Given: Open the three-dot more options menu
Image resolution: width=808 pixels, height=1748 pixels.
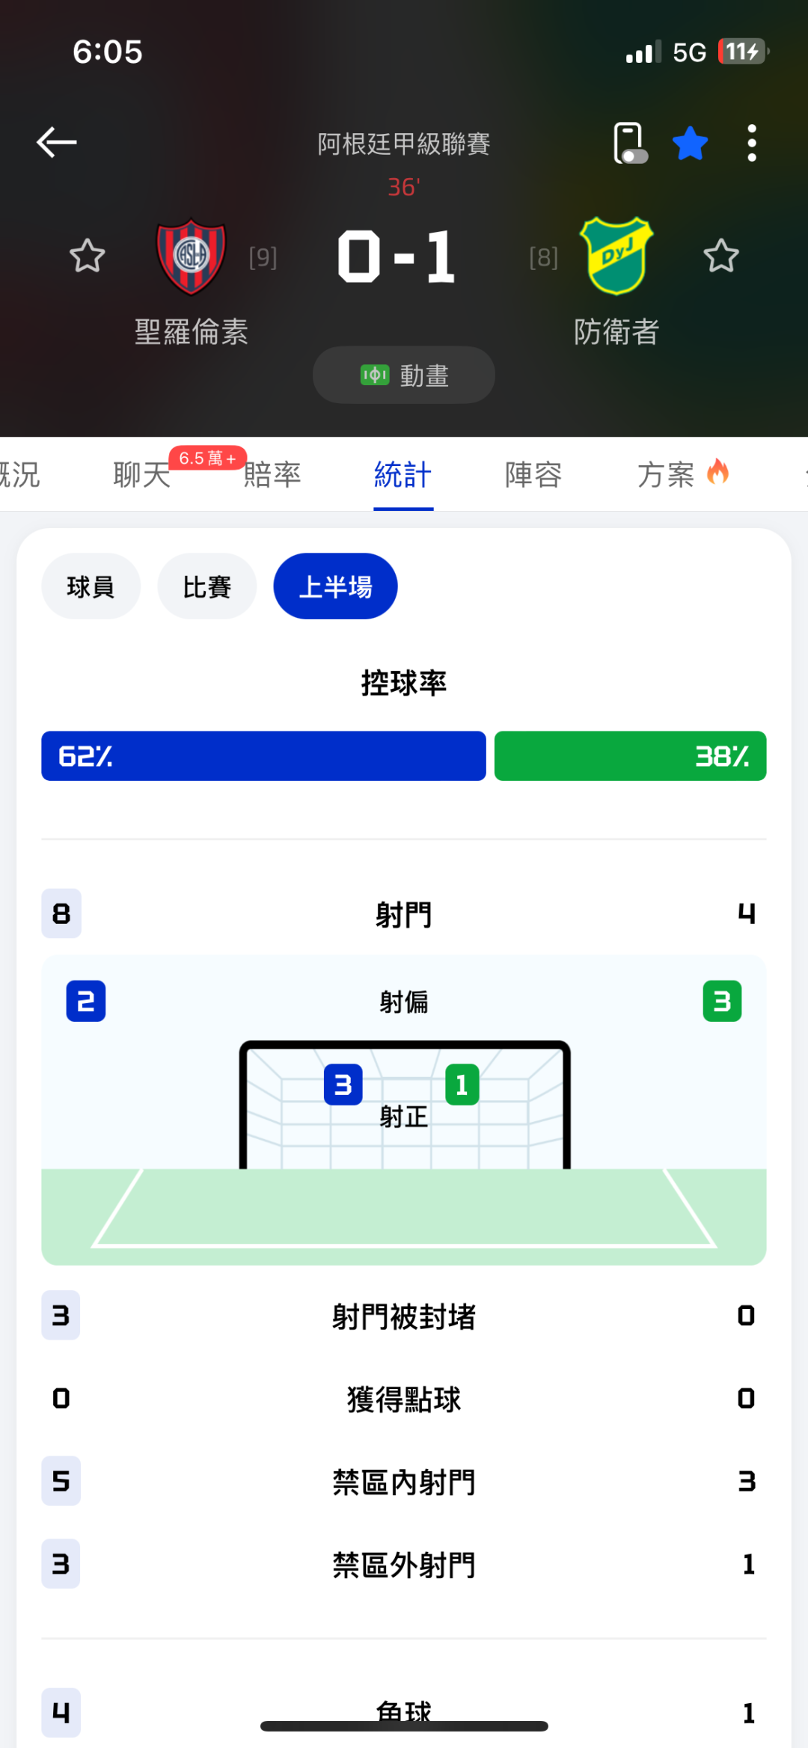Looking at the screenshot, I should 751,143.
